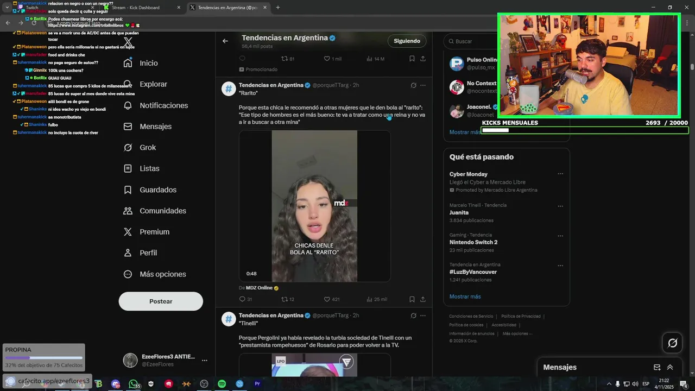Share the promoted post

point(423,59)
